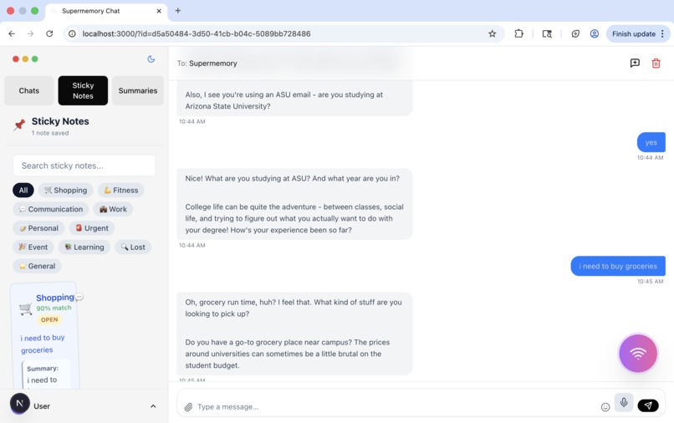
Task: Click the OPEN status badge
Action: click(x=49, y=319)
